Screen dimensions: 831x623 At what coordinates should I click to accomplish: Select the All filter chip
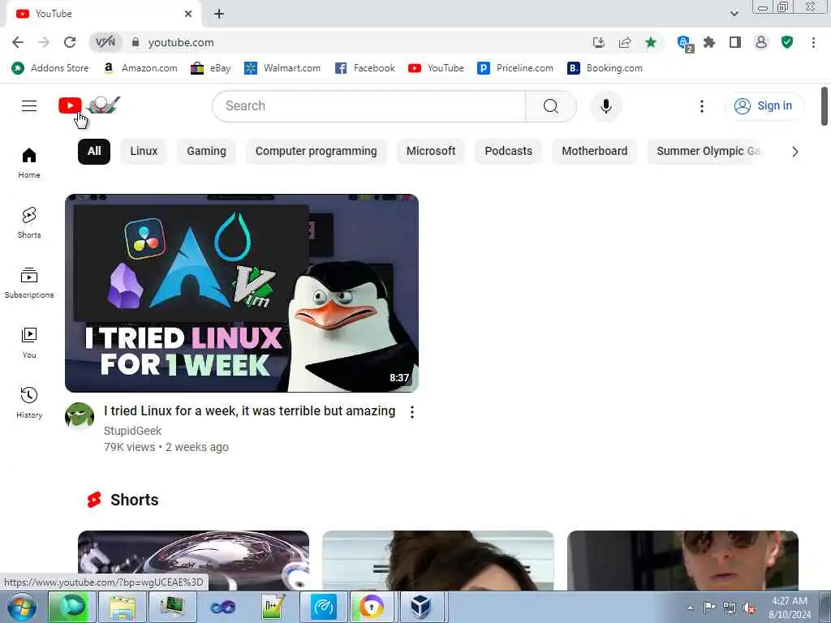coord(94,152)
